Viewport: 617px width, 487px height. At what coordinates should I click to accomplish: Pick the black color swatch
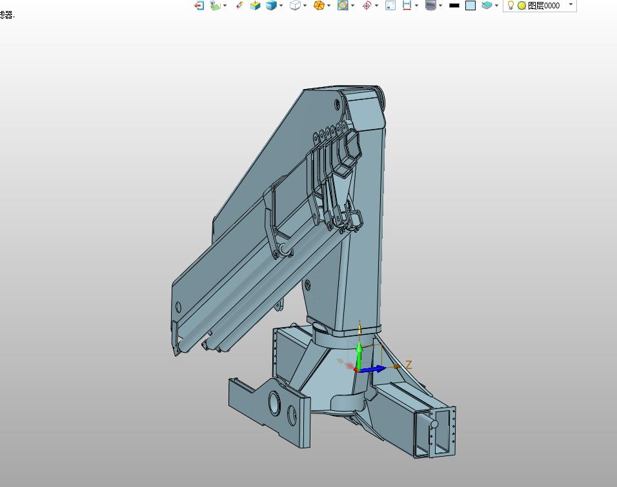click(x=454, y=6)
